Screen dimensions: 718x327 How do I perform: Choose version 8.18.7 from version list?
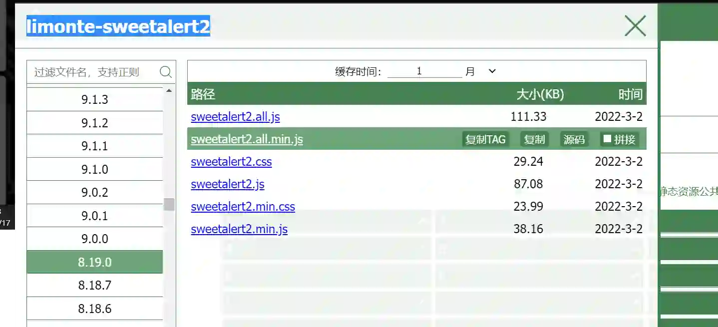95,285
